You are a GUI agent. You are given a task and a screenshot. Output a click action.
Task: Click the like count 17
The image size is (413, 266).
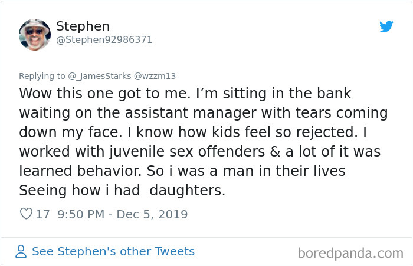42,214
